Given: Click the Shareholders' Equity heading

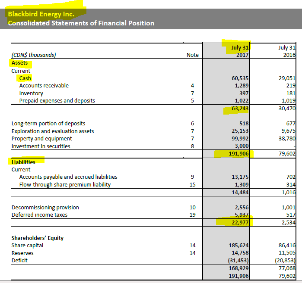Looking at the screenshot, I should point(37,238).
